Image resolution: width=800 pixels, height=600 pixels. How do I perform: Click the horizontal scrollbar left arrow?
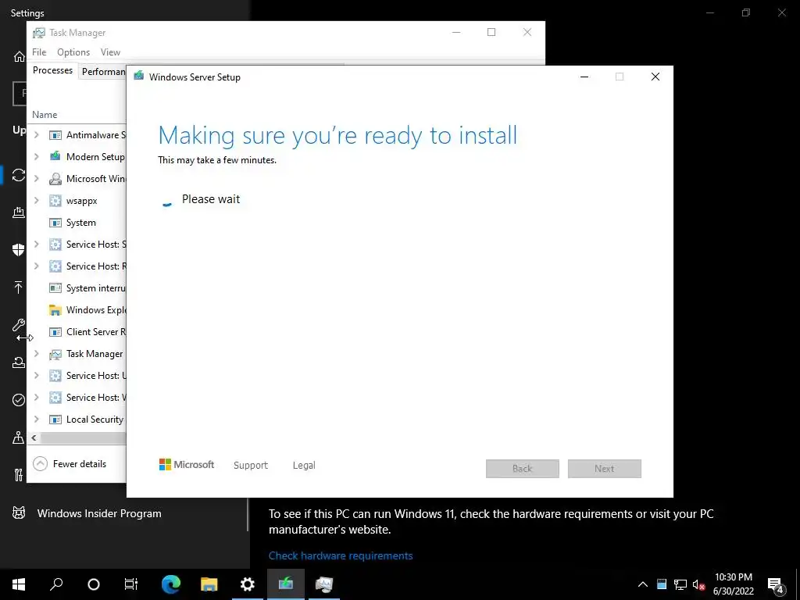pyautogui.click(x=34, y=437)
